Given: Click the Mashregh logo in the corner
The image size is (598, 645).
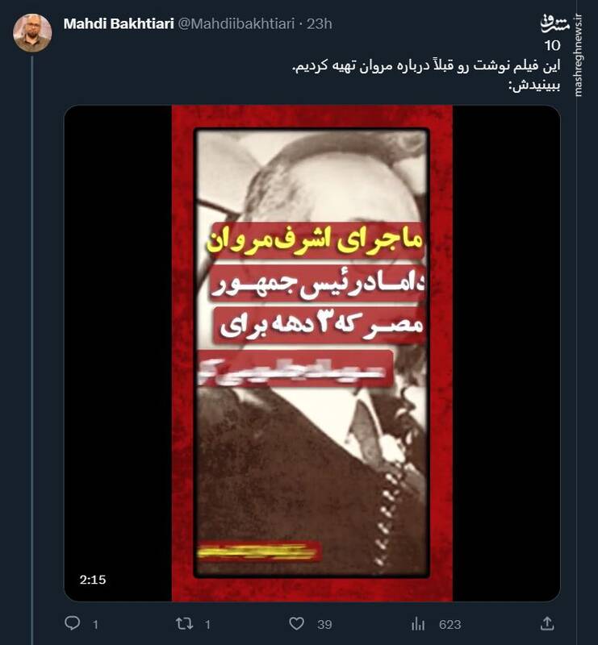Looking at the screenshot, I should pos(554,24).
